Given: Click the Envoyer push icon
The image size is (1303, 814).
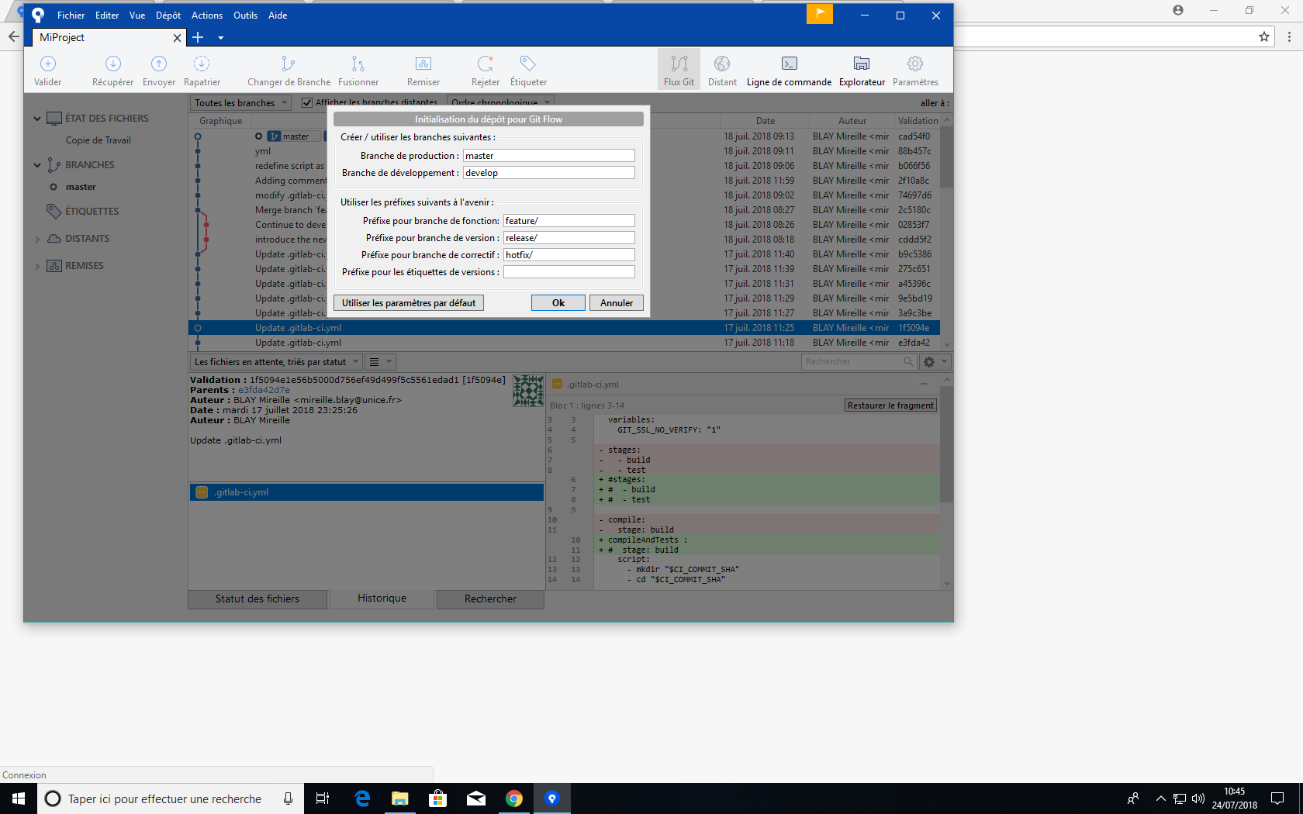Looking at the screenshot, I should point(158,64).
